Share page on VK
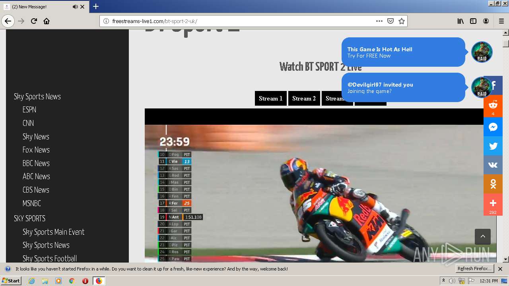Image resolution: width=509 pixels, height=286 pixels. 493,165
